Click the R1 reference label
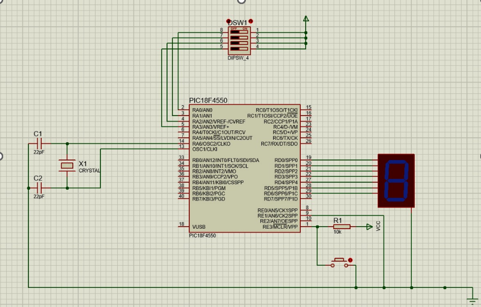The height and width of the screenshot is (307, 481). coord(337,220)
